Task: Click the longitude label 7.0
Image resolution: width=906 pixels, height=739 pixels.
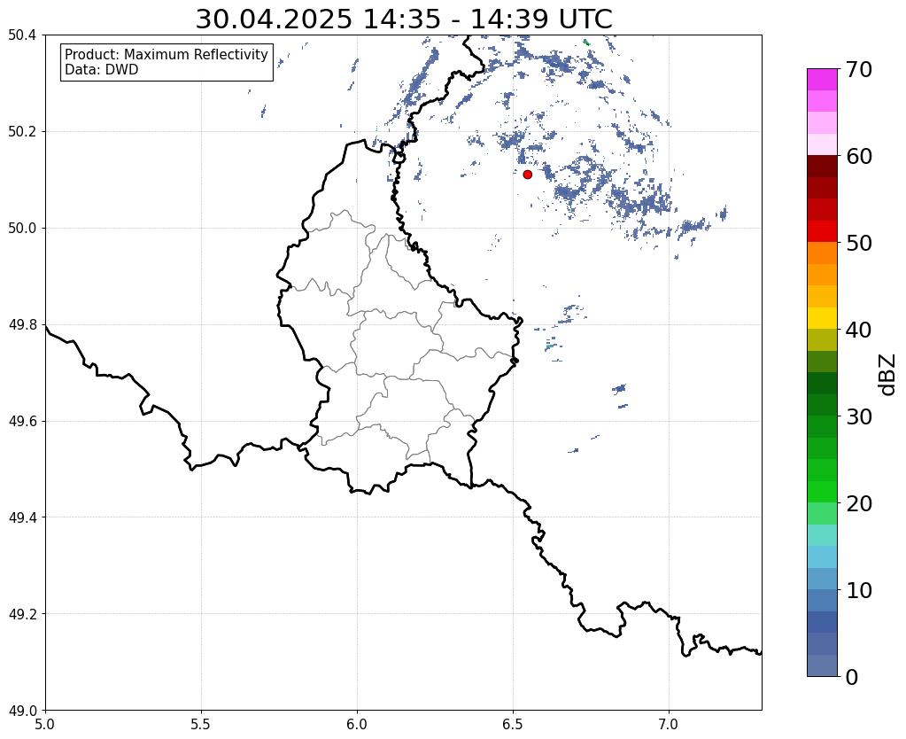Action: [x=669, y=724]
